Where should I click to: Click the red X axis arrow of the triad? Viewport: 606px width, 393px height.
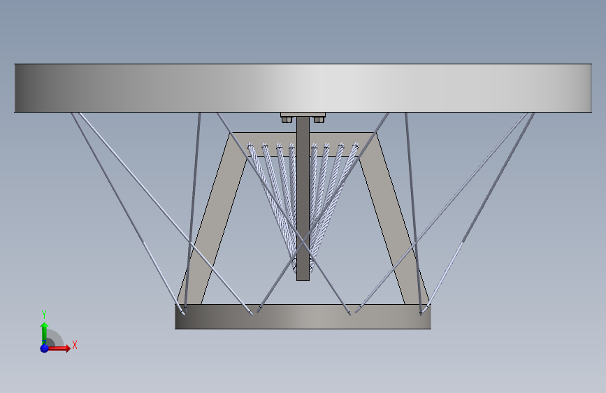coord(58,348)
